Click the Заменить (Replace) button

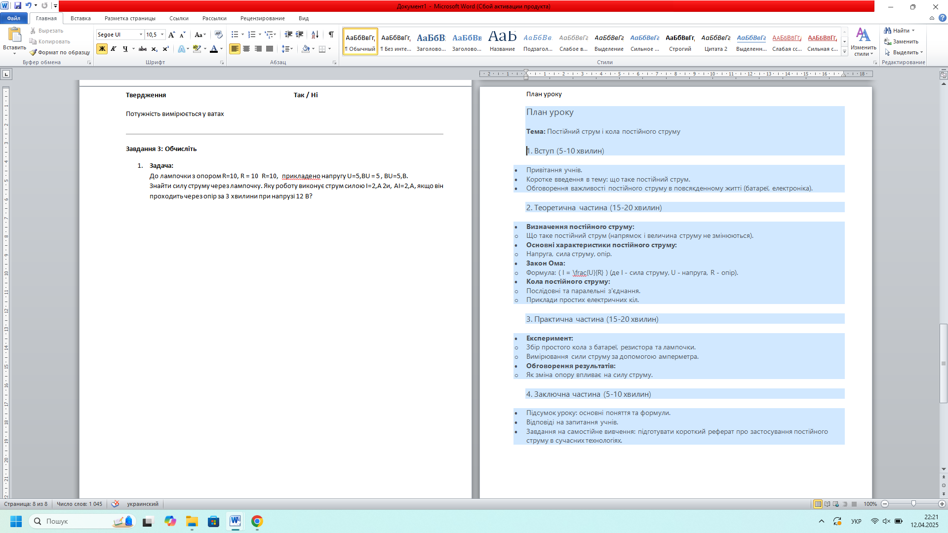[901, 41]
